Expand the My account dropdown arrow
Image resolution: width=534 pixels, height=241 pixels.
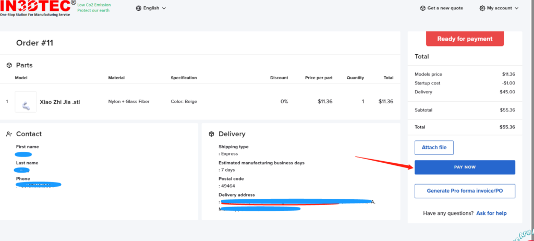[x=516, y=8]
